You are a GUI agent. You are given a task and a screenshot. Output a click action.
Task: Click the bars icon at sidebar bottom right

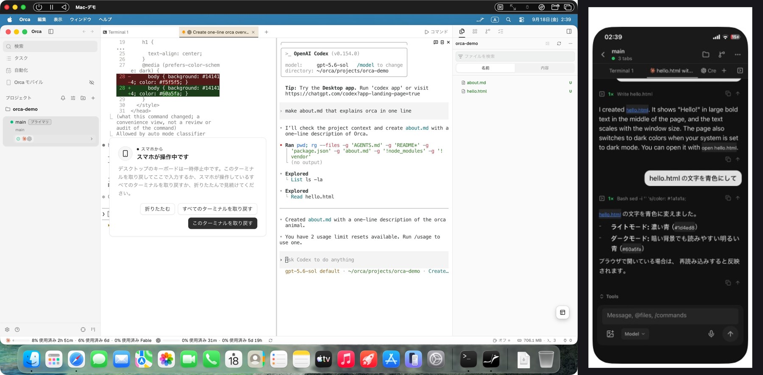[93, 330]
